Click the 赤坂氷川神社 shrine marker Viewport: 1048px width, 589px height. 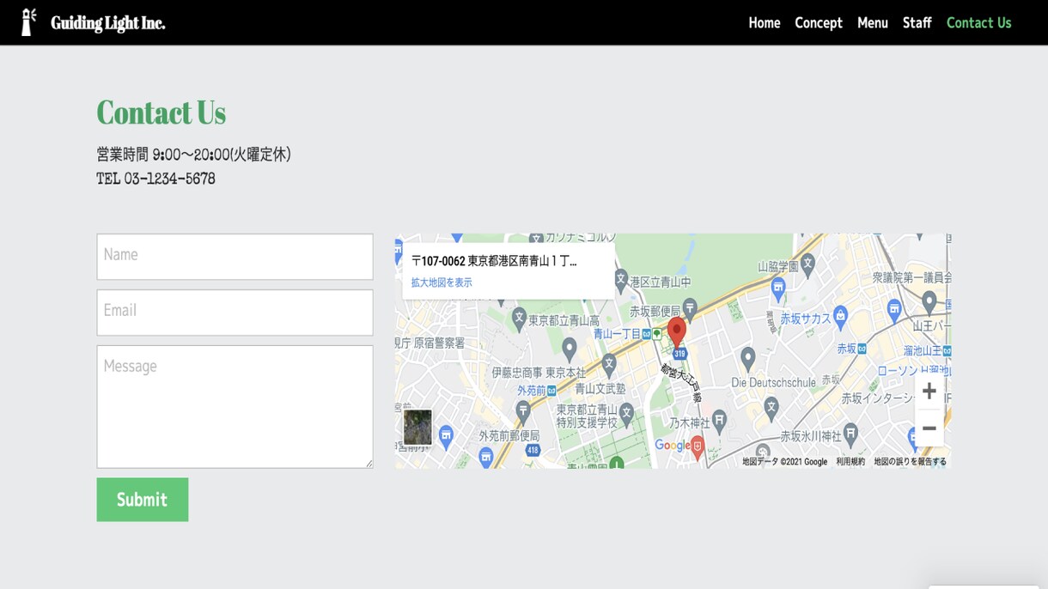click(x=850, y=434)
